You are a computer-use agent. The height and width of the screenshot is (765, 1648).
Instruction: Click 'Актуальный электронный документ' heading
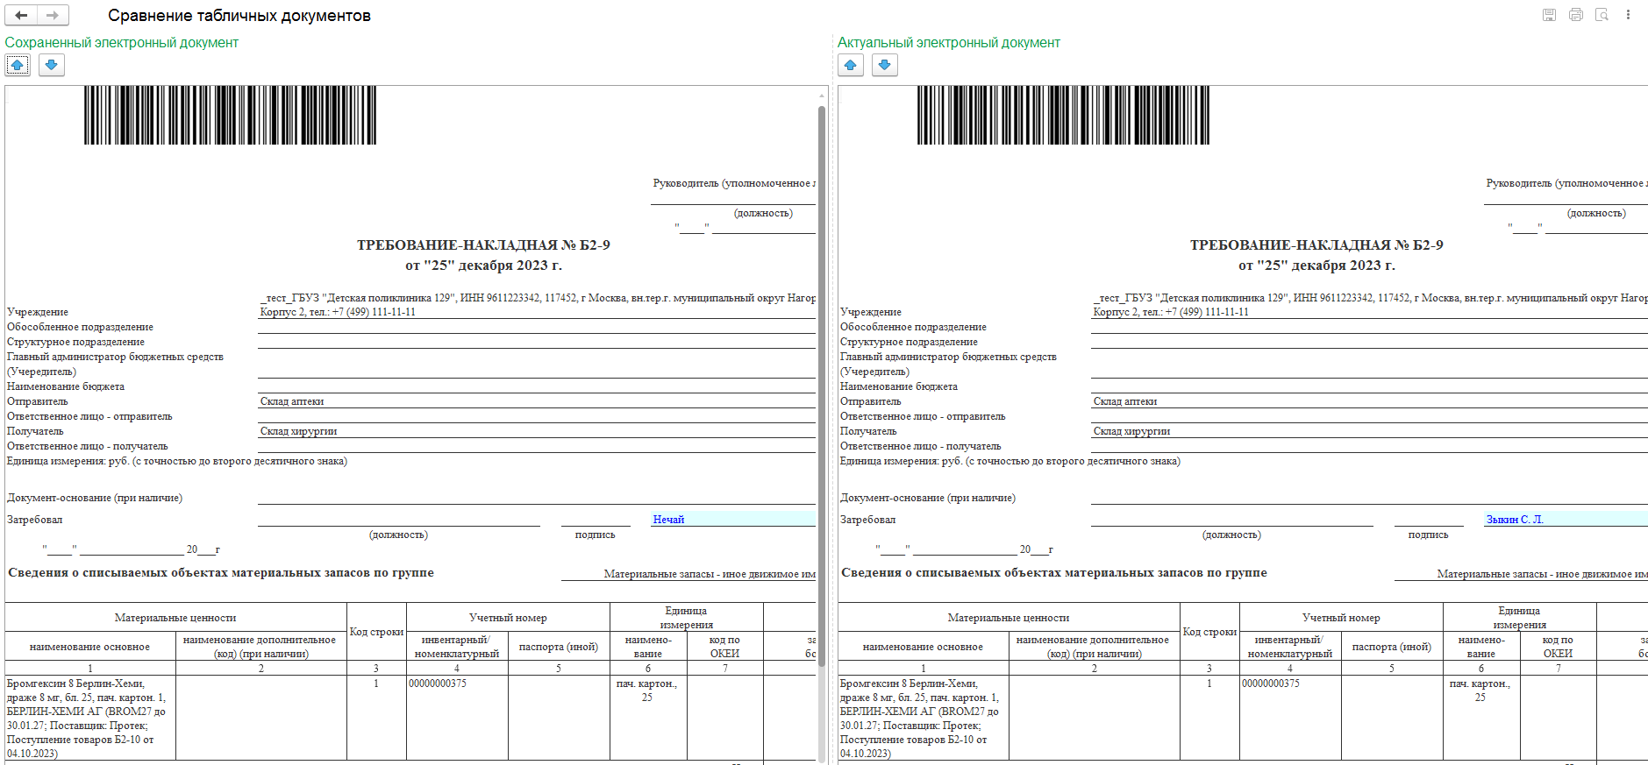point(949,42)
